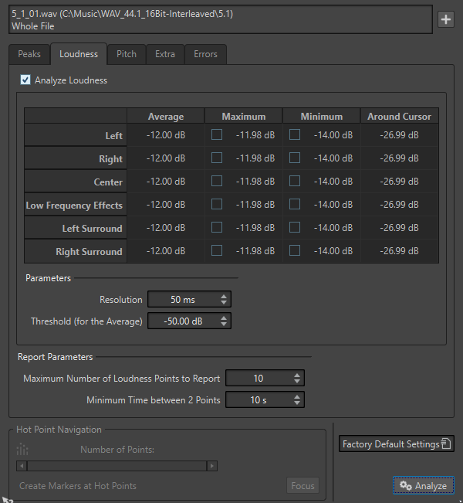The height and width of the screenshot is (503, 463).
Task: Switch to the Peaks tab
Action: (x=29, y=54)
